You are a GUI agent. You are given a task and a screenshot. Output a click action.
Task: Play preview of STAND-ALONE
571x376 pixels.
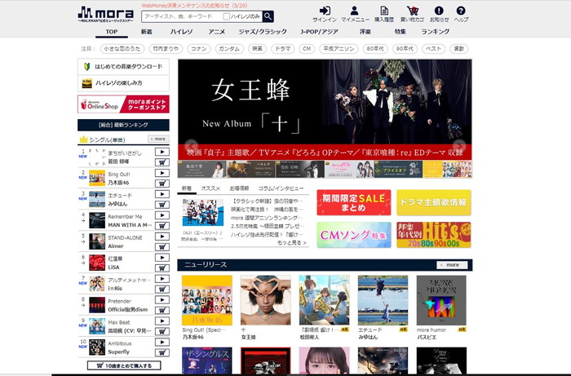tap(162, 237)
